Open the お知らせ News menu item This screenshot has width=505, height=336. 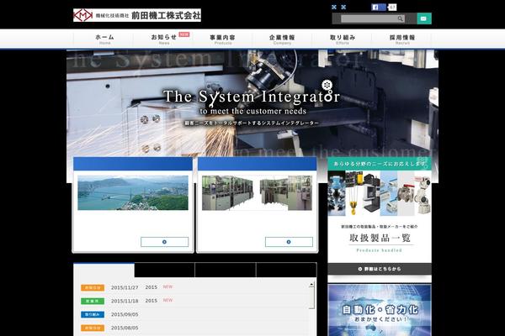pos(163,39)
